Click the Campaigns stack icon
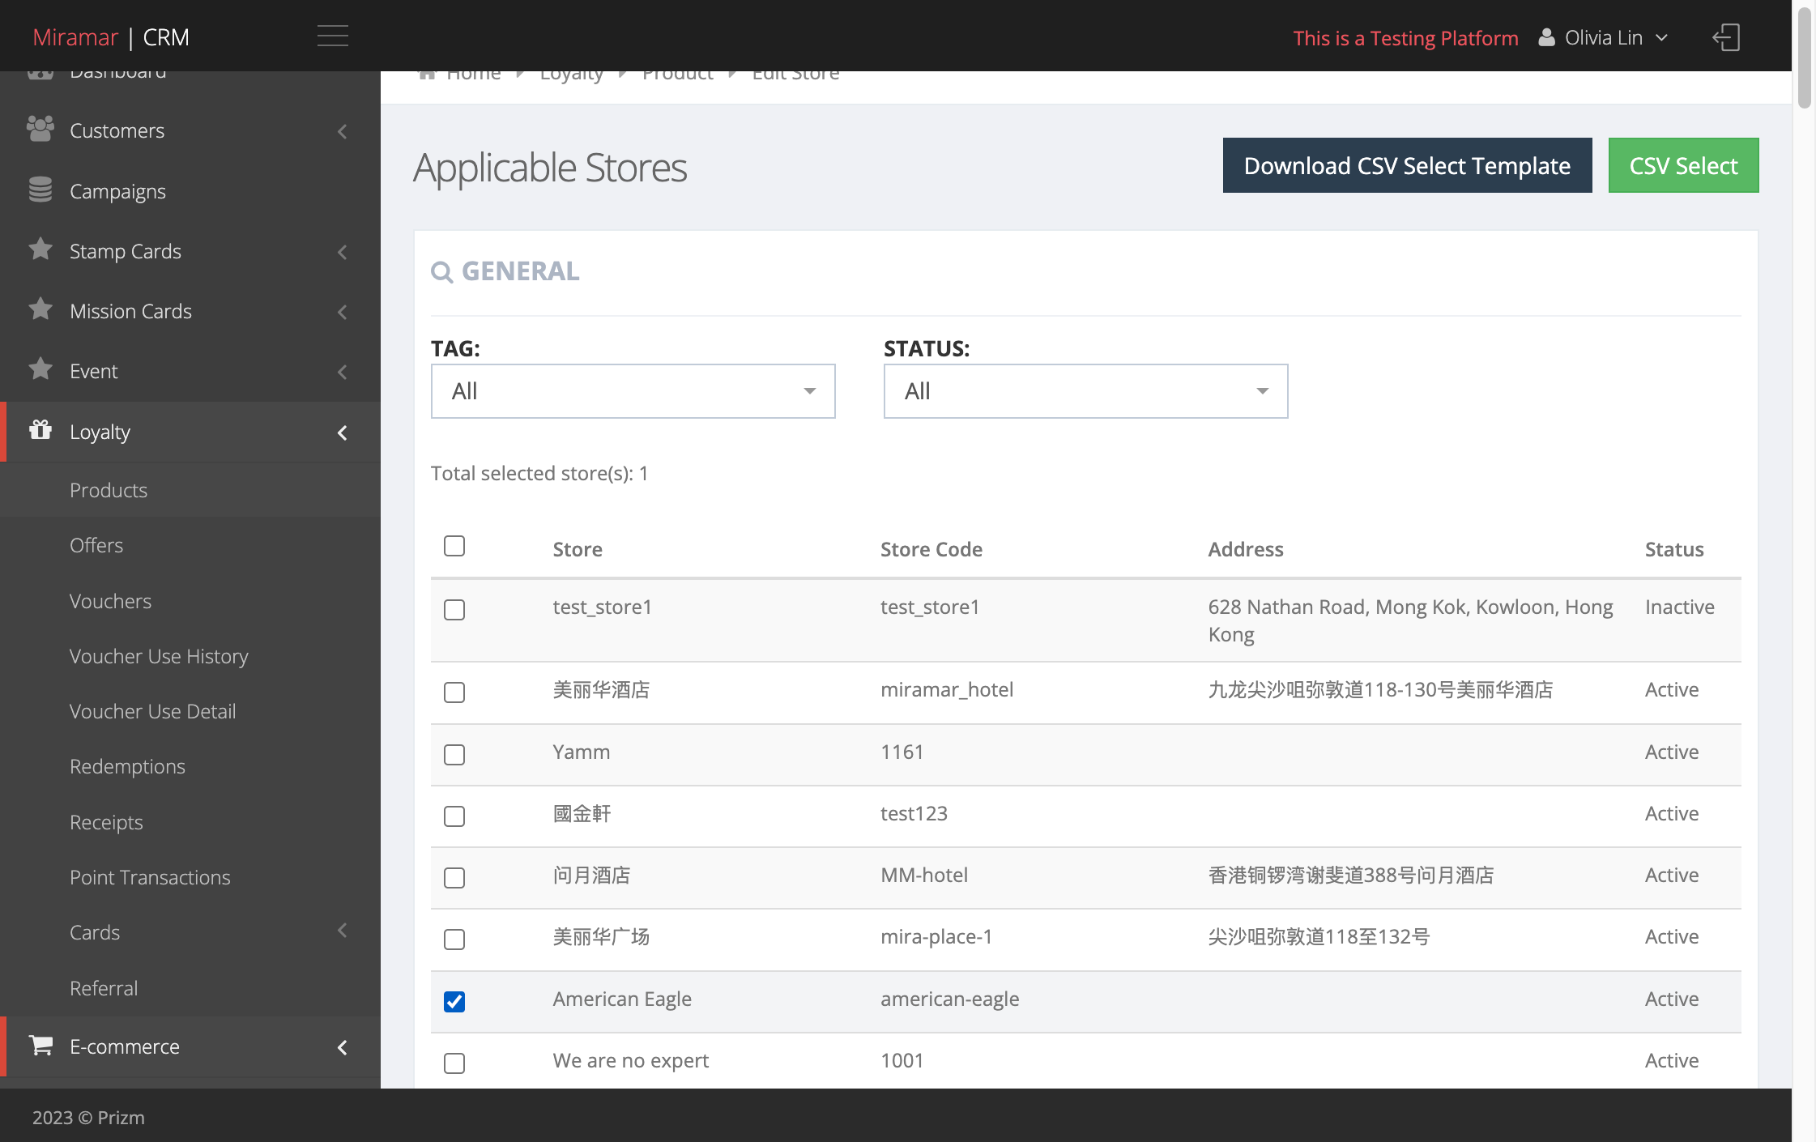1816x1142 pixels. 40,190
